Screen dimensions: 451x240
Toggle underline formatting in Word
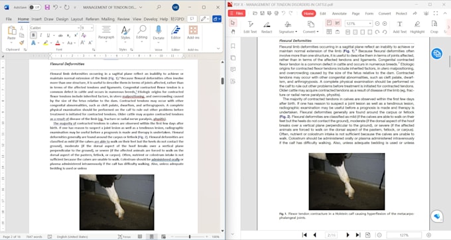[x=48, y=35]
